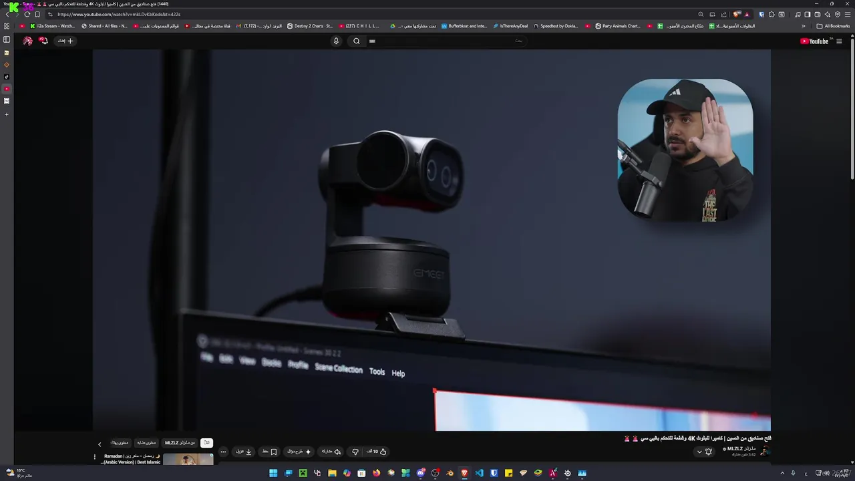Click the dislike thumbs-down button
855x481 pixels.
pyautogui.click(x=355, y=452)
